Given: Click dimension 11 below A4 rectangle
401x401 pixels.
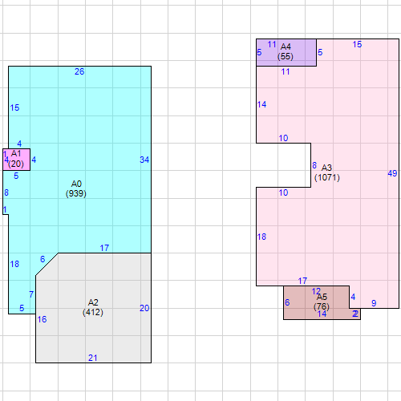Looking at the screenshot, I should click(286, 71).
